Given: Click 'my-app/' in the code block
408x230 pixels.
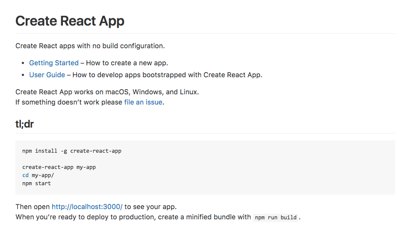Looking at the screenshot, I should [43, 175].
